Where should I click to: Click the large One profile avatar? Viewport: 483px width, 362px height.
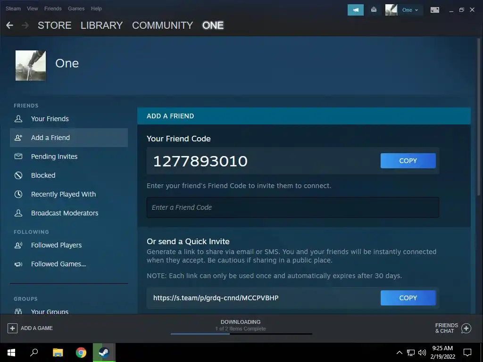pos(31,66)
